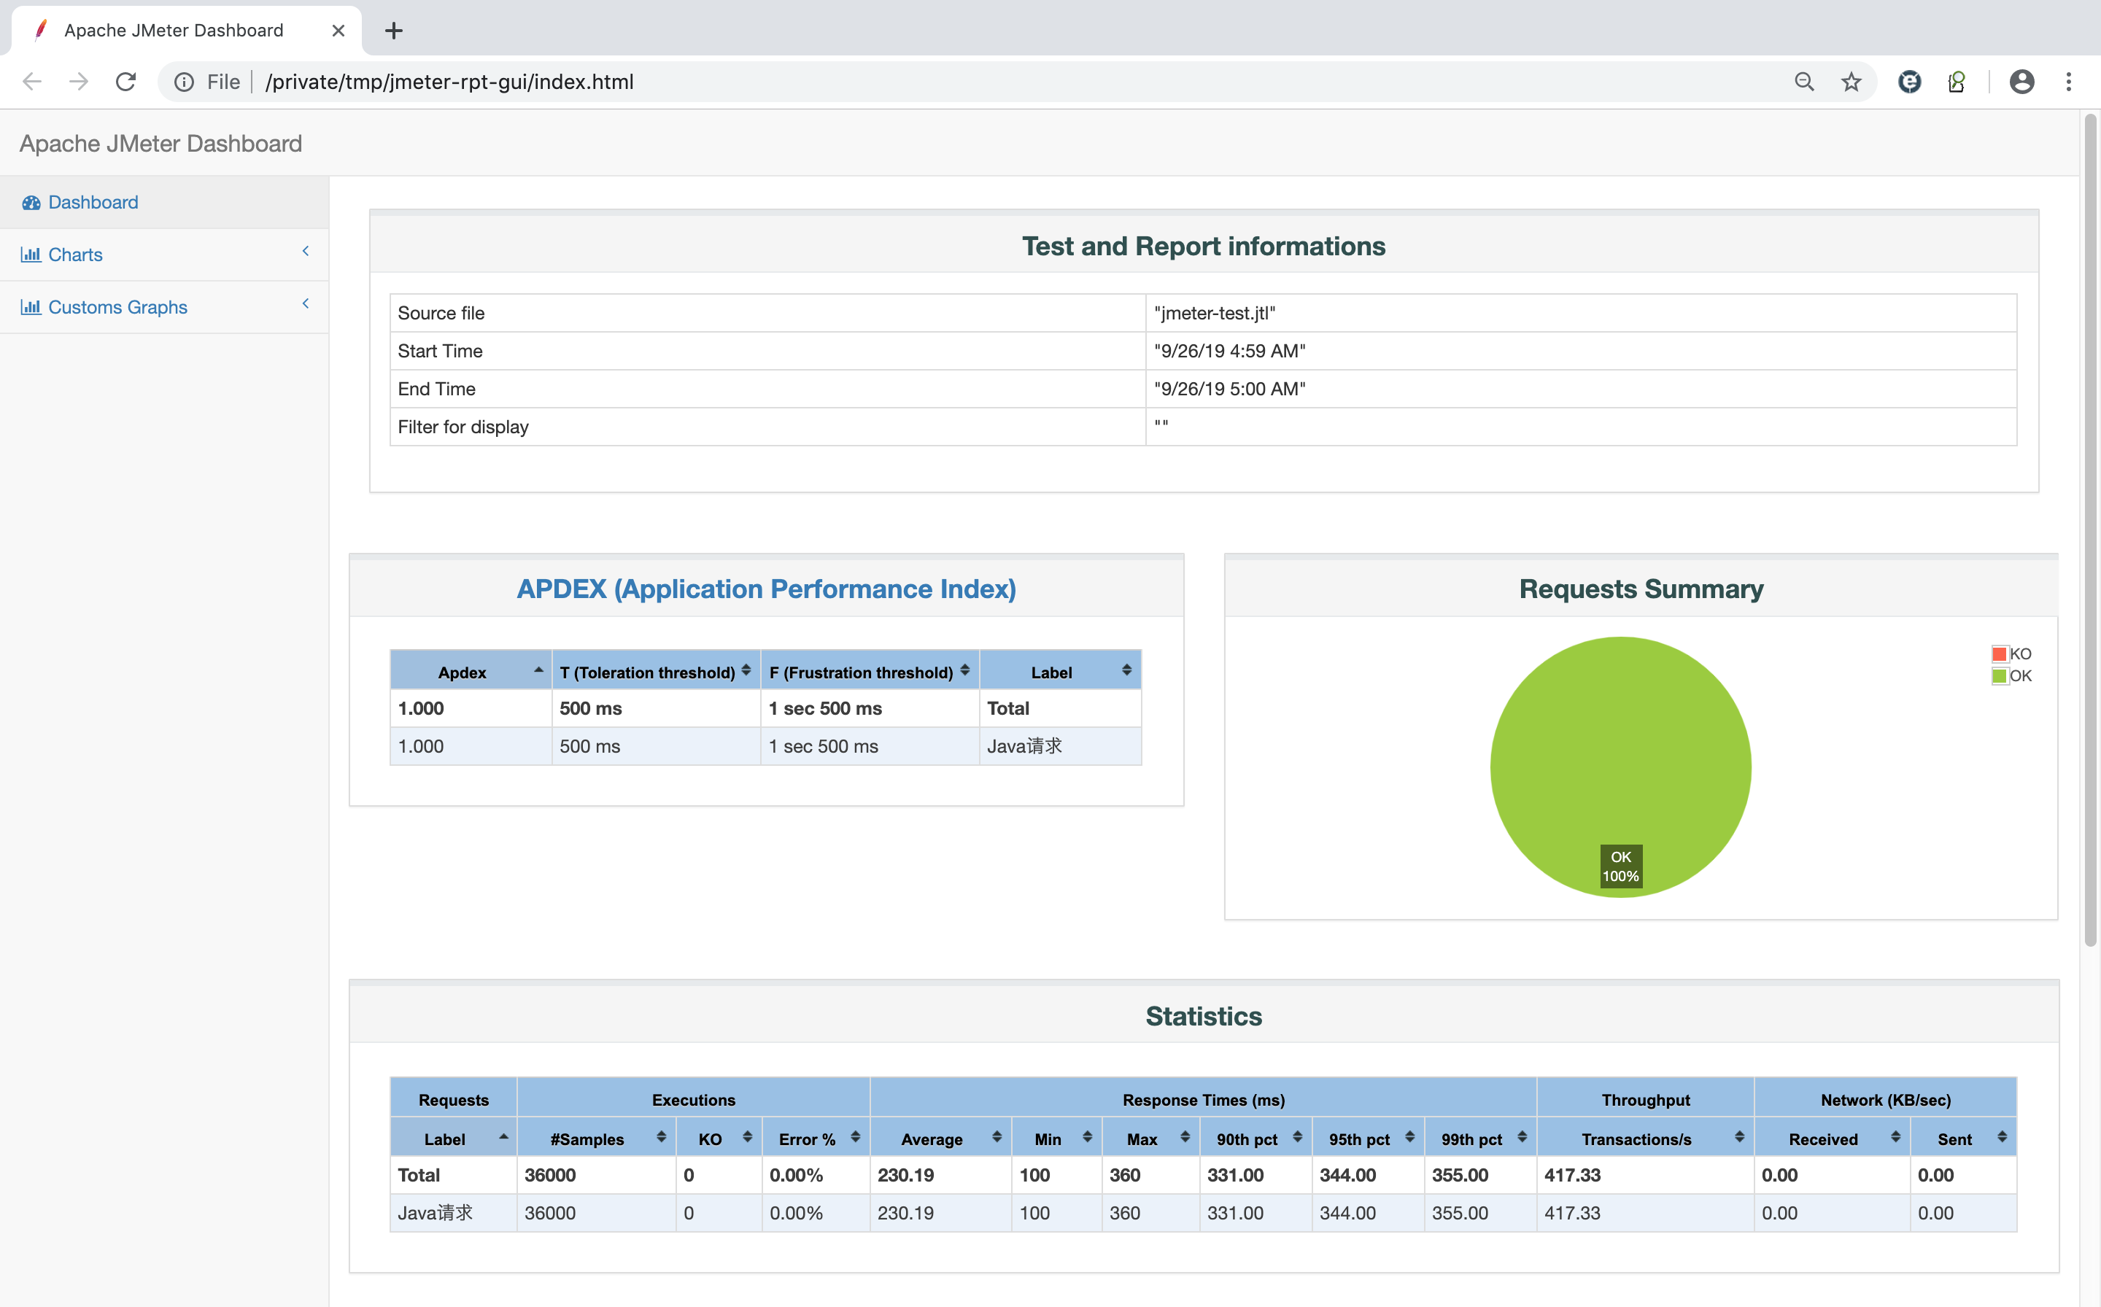This screenshot has width=2101, height=1307.
Task: Click the browser reload icon
Action: (126, 81)
